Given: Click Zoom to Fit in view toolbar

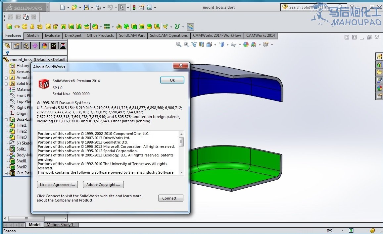Looking at the screenshot, I should (179, 44).
